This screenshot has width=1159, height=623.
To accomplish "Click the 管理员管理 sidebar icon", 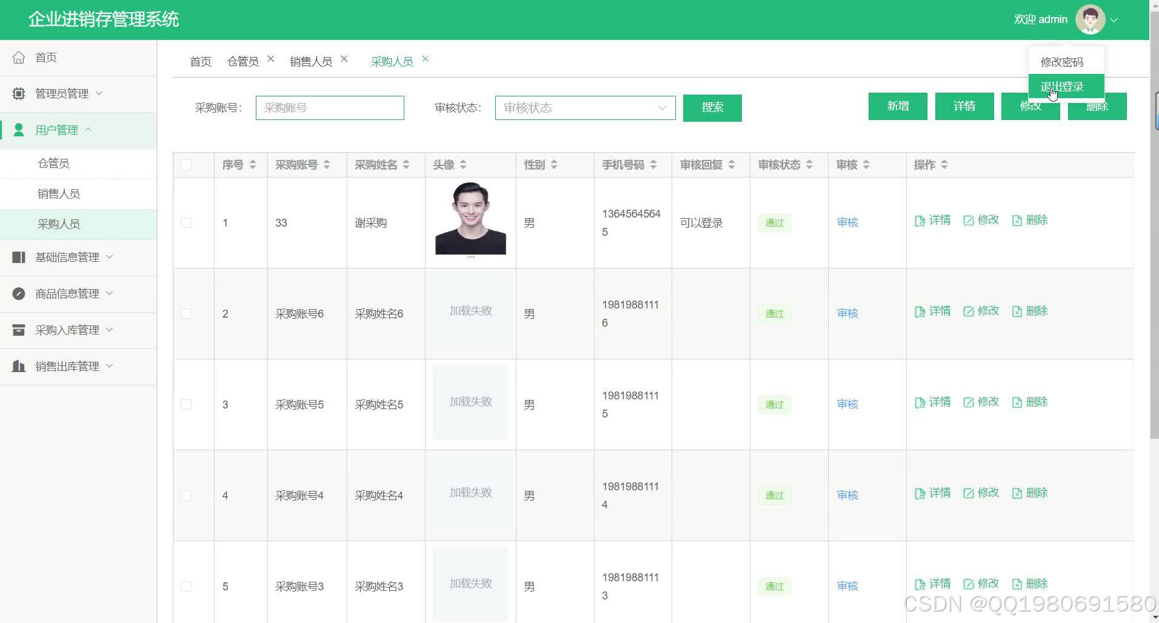I will click(x=18, y=93).
